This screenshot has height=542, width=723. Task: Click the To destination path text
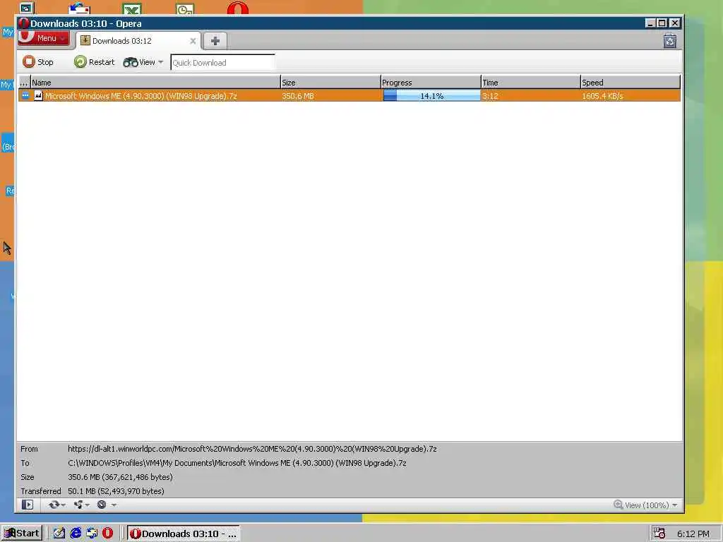(237, 463)
